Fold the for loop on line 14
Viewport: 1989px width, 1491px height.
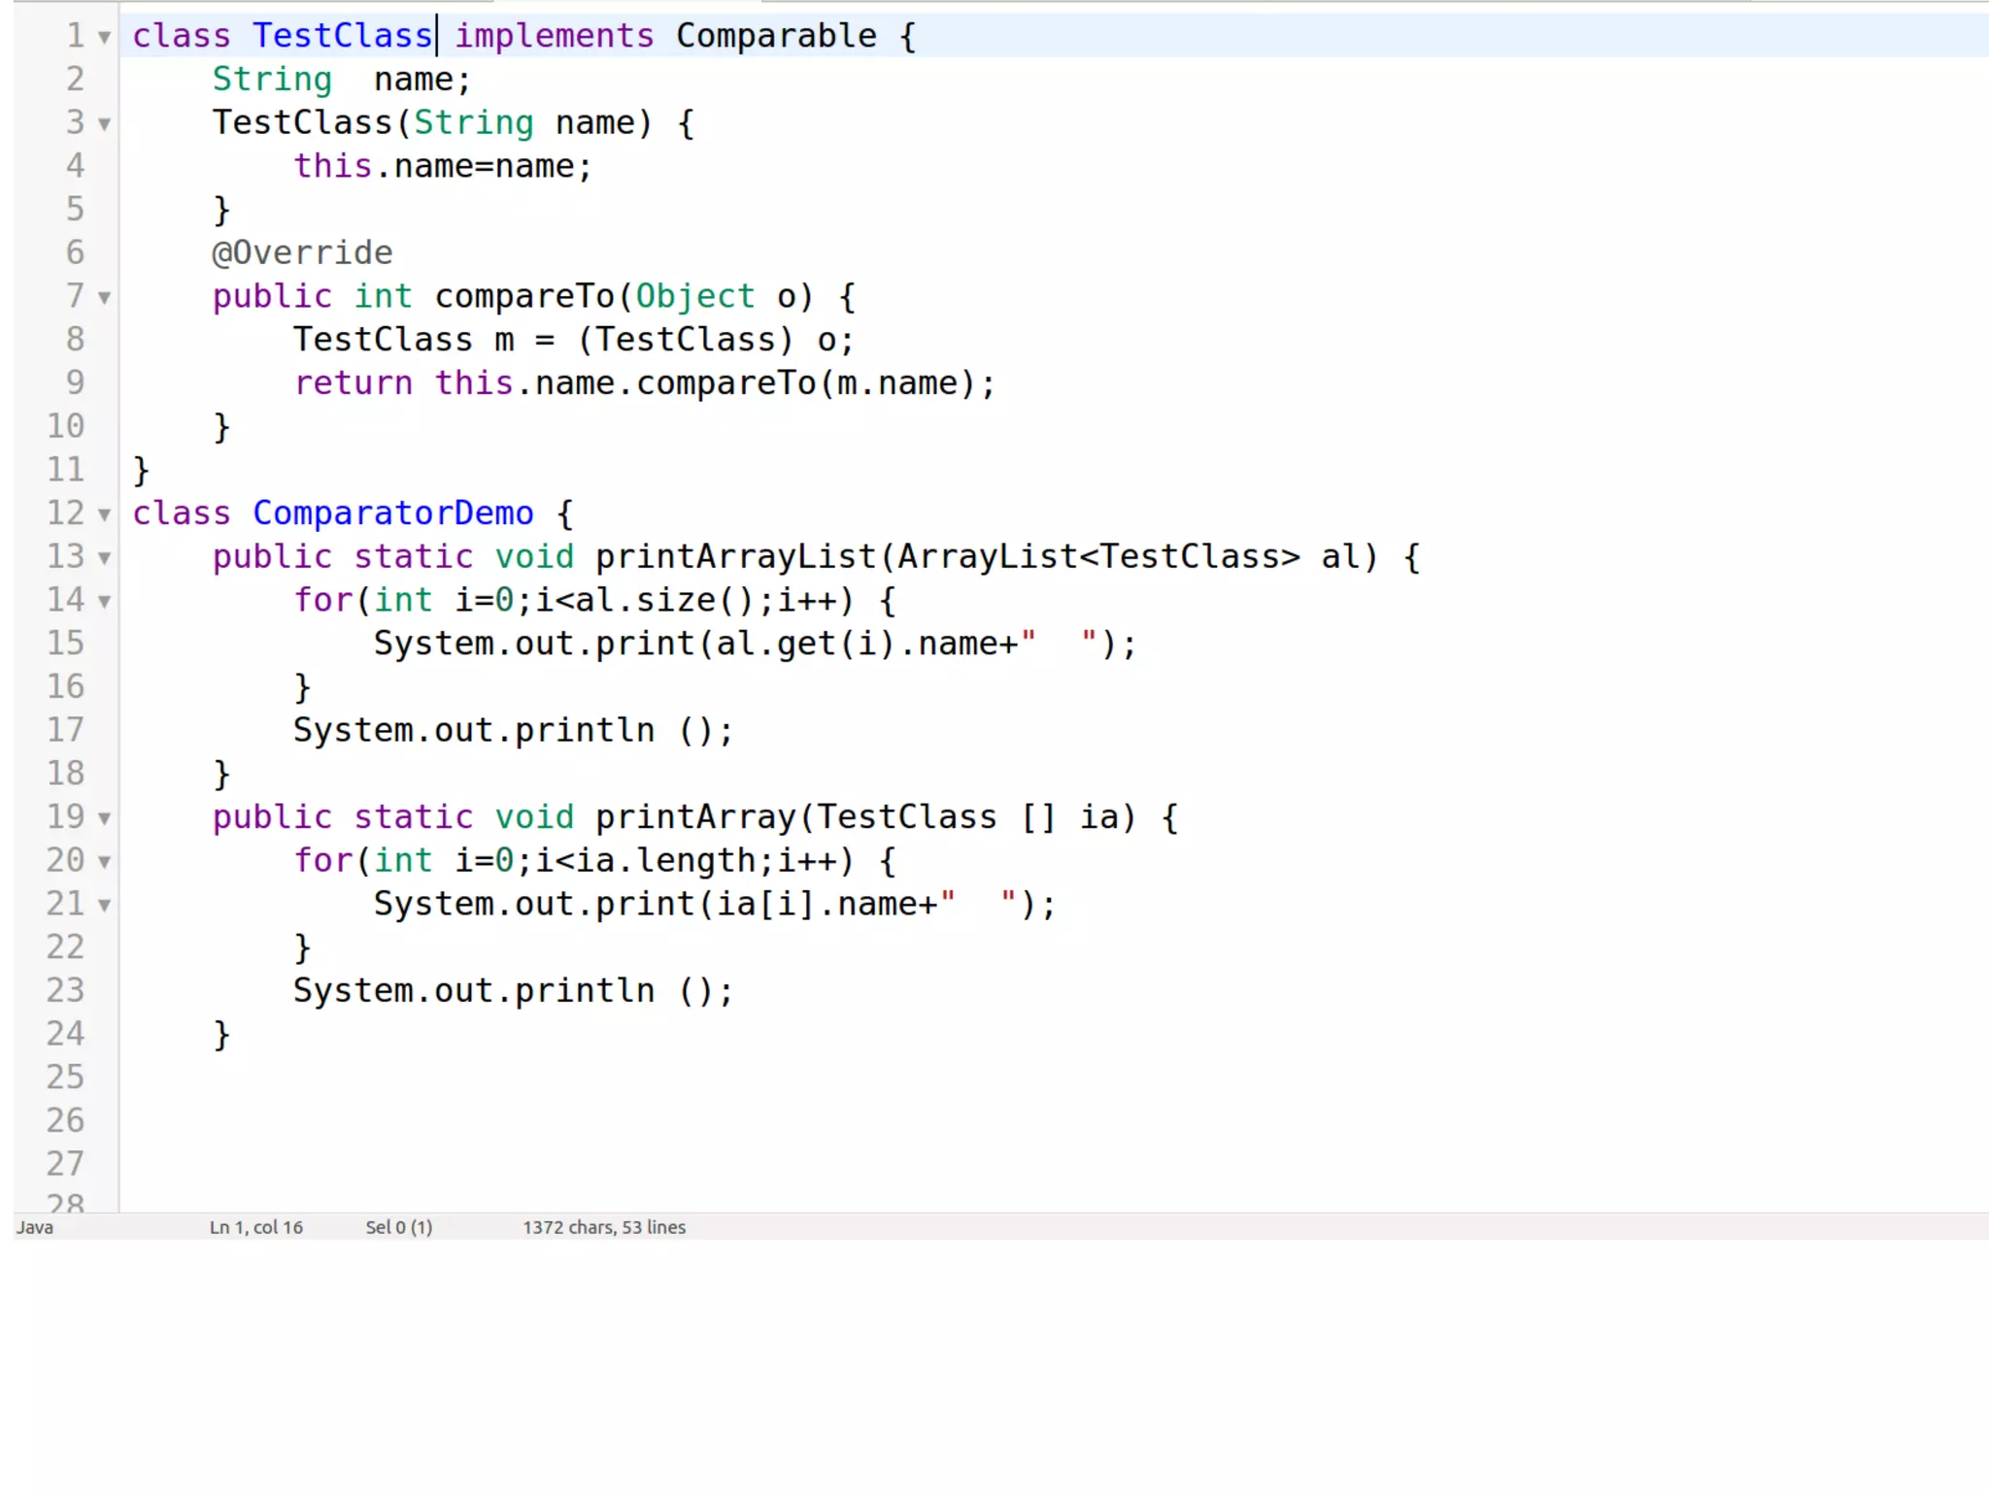point(104,602)
